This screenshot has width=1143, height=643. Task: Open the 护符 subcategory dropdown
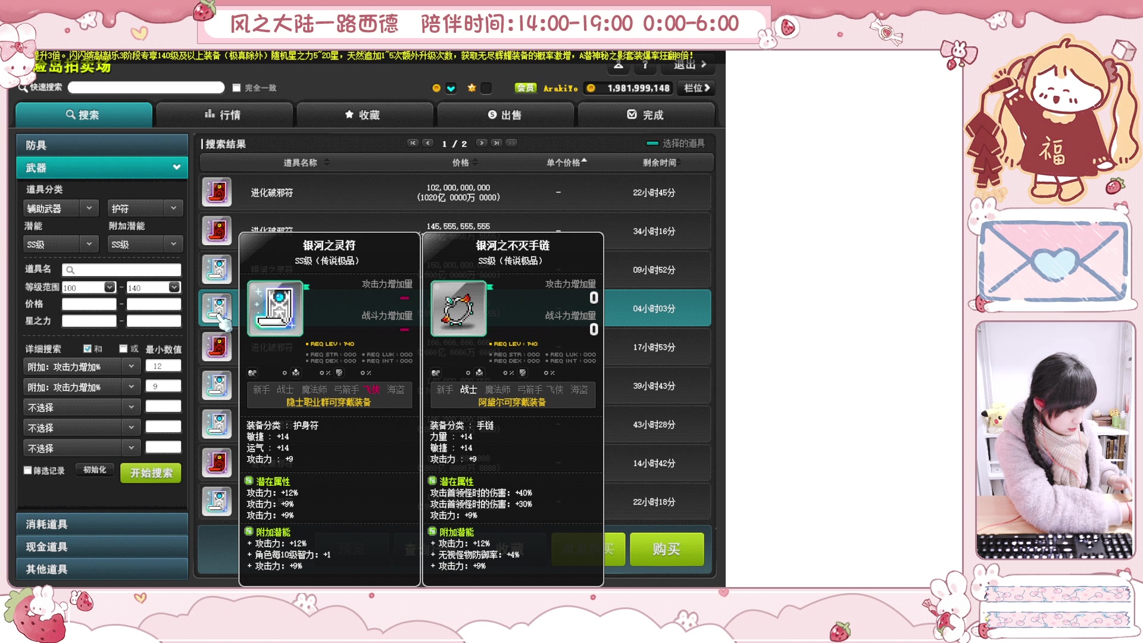pos(145,208)
